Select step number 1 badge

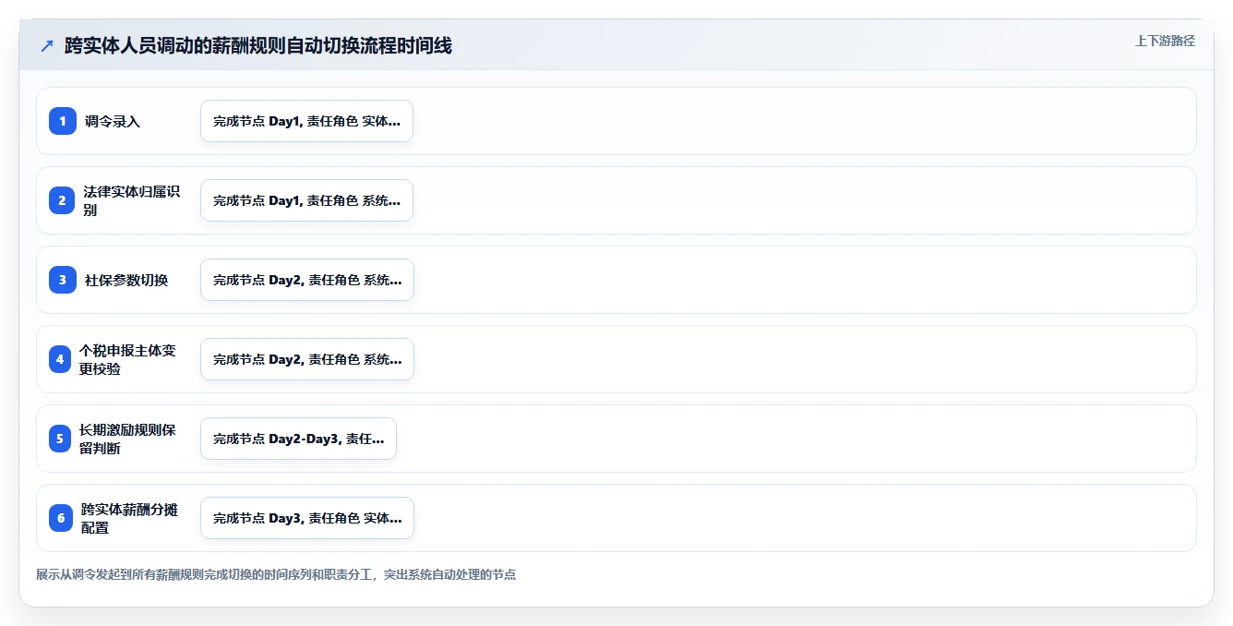tap(63, 121)
